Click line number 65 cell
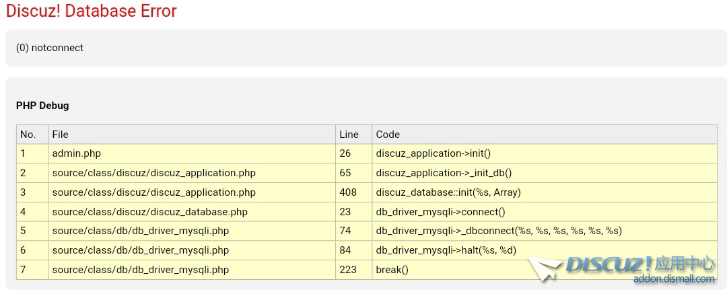 pyautogui.click(x=345, y=173)
